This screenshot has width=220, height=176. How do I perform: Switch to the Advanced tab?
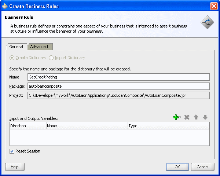pos(40,47)
